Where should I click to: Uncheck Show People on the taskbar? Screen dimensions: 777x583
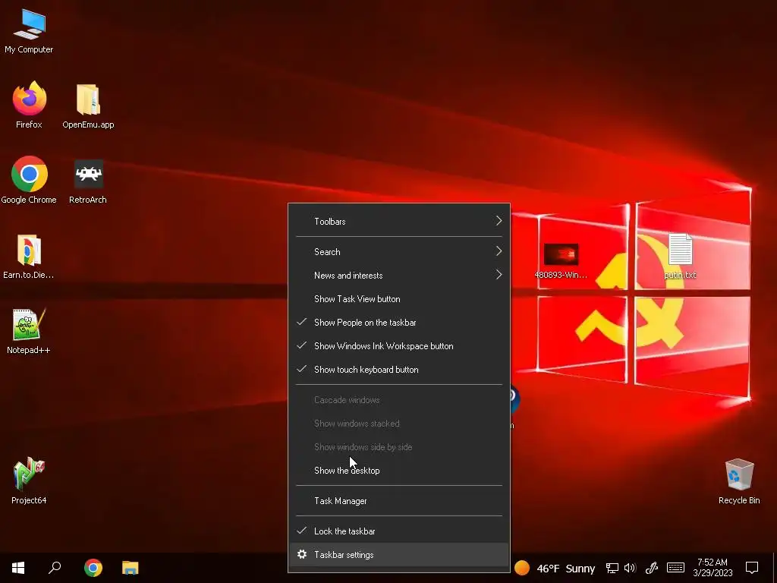(x=399, y=322)
